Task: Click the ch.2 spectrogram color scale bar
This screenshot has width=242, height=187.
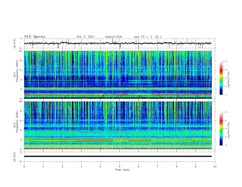Action: pos(221,129)
